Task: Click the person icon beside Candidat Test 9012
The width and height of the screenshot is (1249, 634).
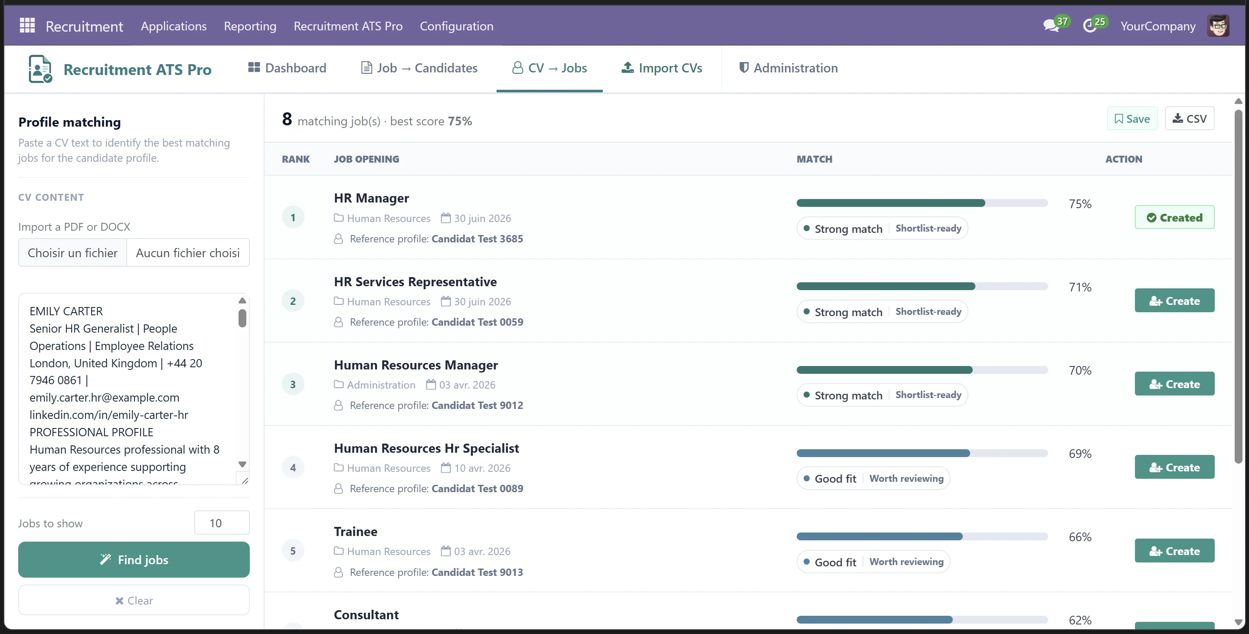Action: [338, 406]
